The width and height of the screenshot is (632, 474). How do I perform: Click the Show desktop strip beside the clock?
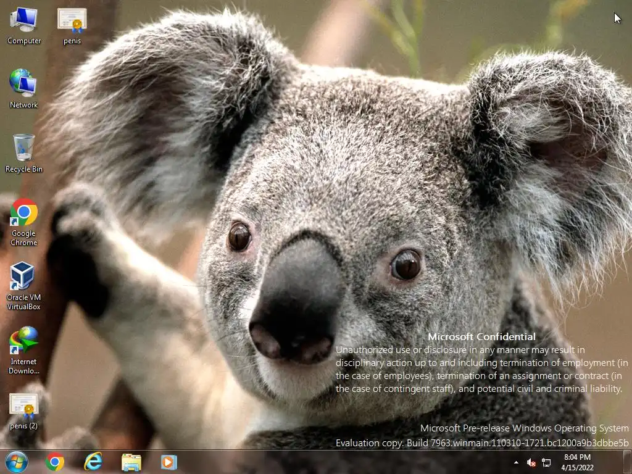point(628,462)
